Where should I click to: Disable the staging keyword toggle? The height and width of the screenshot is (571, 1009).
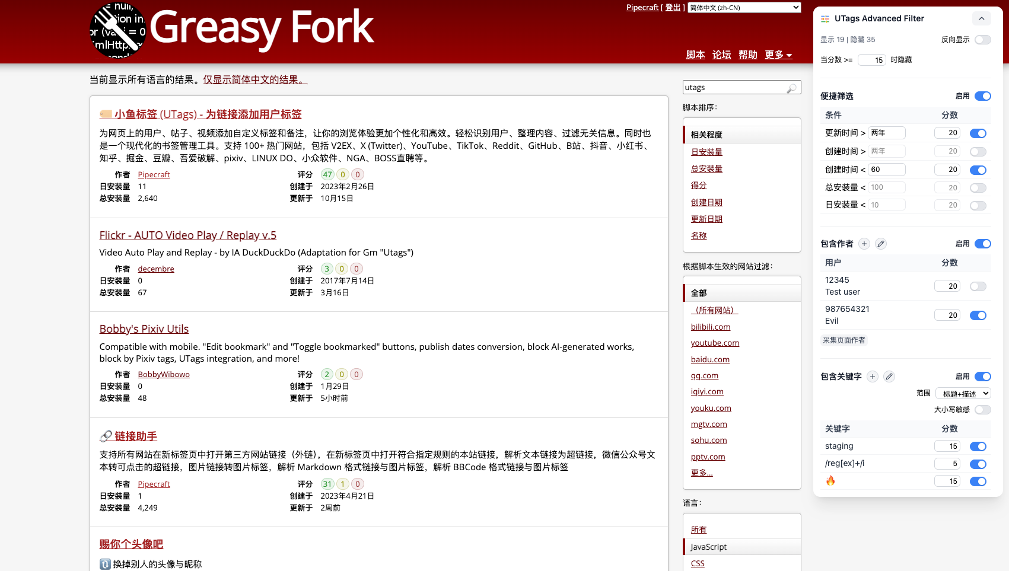point(978,446)
